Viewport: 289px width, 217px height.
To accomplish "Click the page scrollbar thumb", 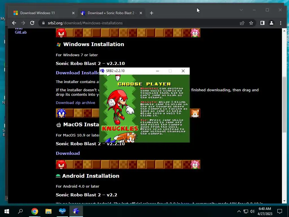I will [x=284, y=104].
